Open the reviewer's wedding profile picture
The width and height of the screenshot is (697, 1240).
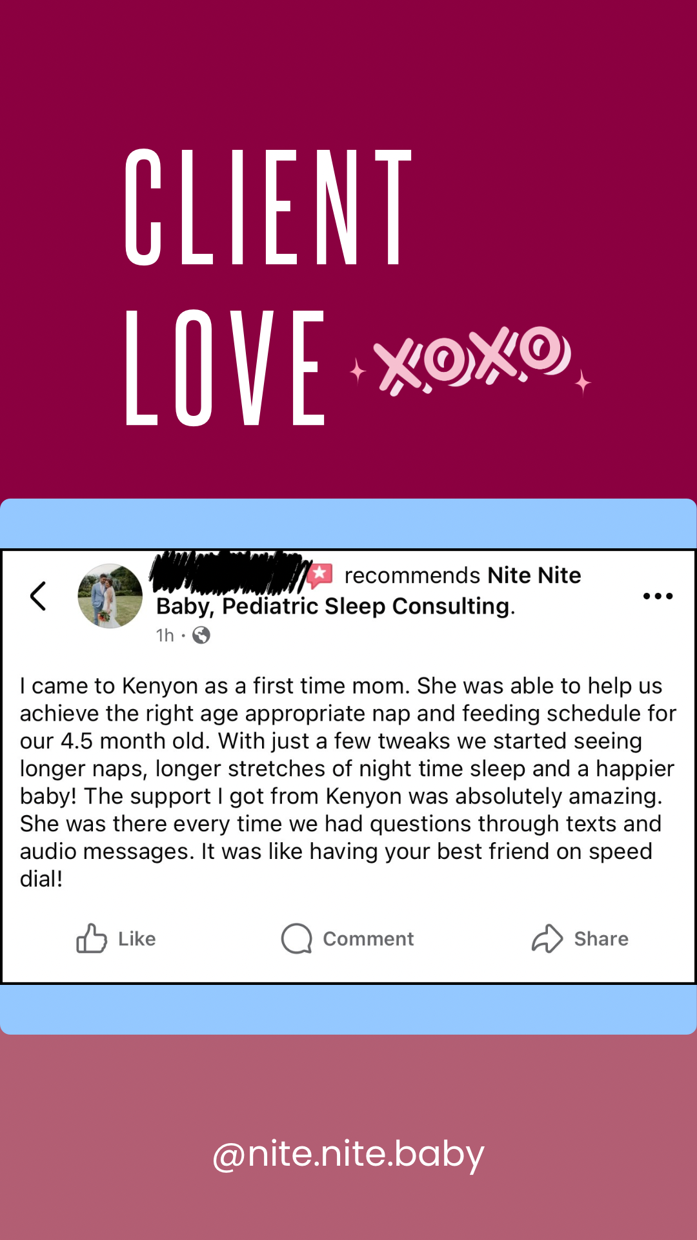tap(110, 596)
